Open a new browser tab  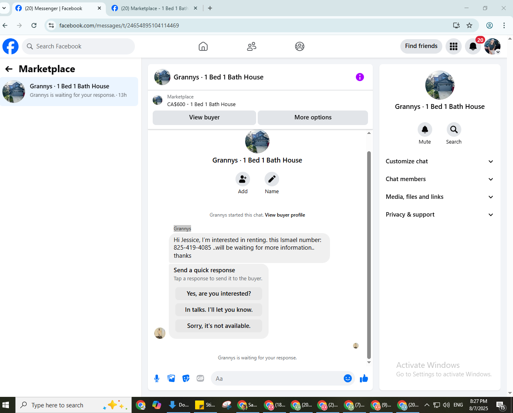210,8
